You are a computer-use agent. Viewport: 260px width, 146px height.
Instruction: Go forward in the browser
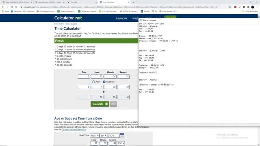pos(7,7)
